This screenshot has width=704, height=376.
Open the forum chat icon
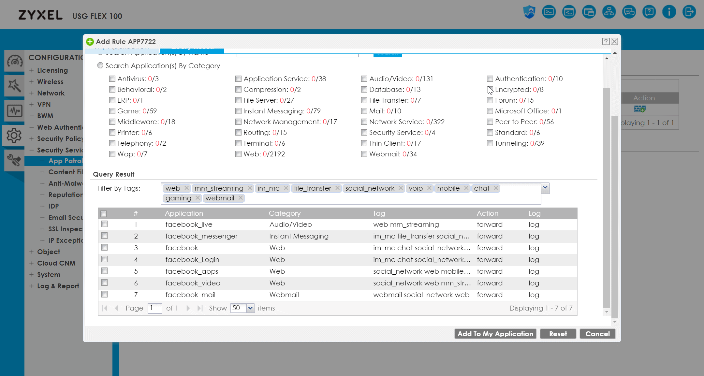(629, 12)
